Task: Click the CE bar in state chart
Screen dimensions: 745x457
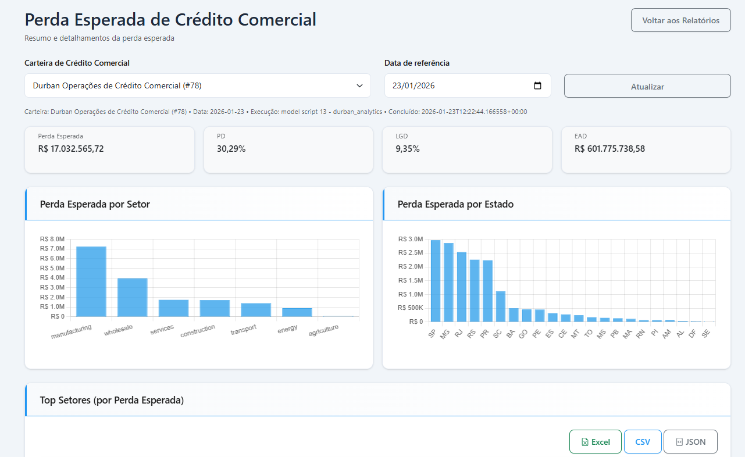Action: (x=565, y=318)
